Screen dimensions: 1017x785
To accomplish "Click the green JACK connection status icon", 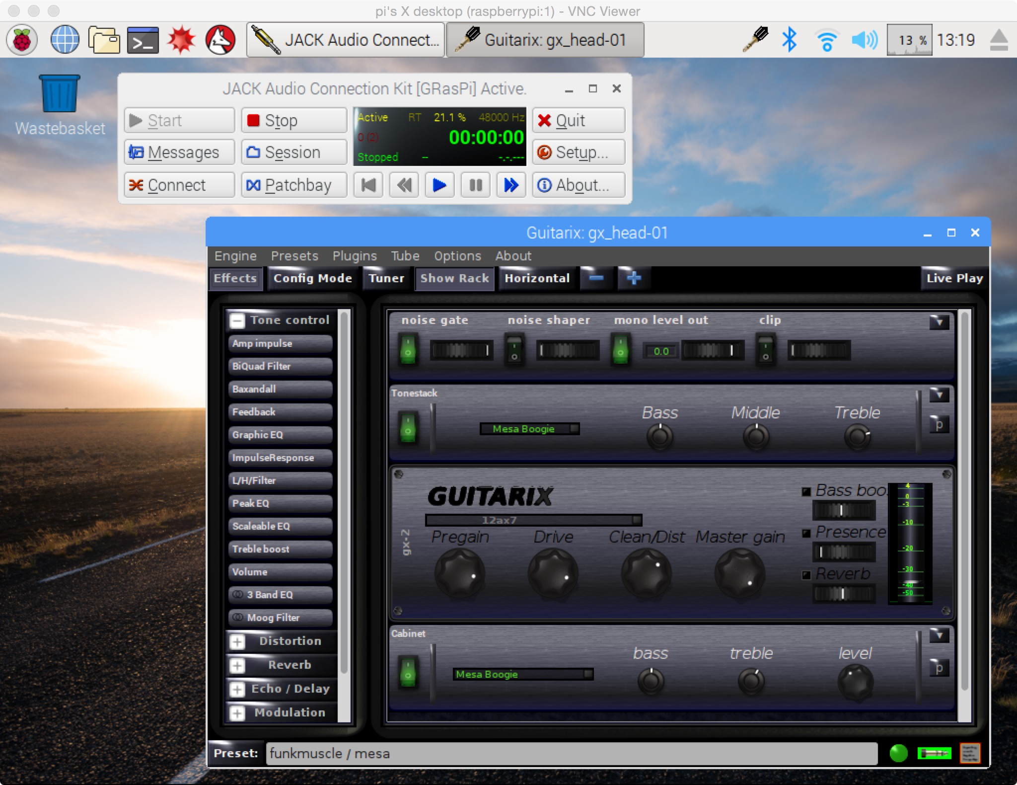I will [x=934, y=753].
